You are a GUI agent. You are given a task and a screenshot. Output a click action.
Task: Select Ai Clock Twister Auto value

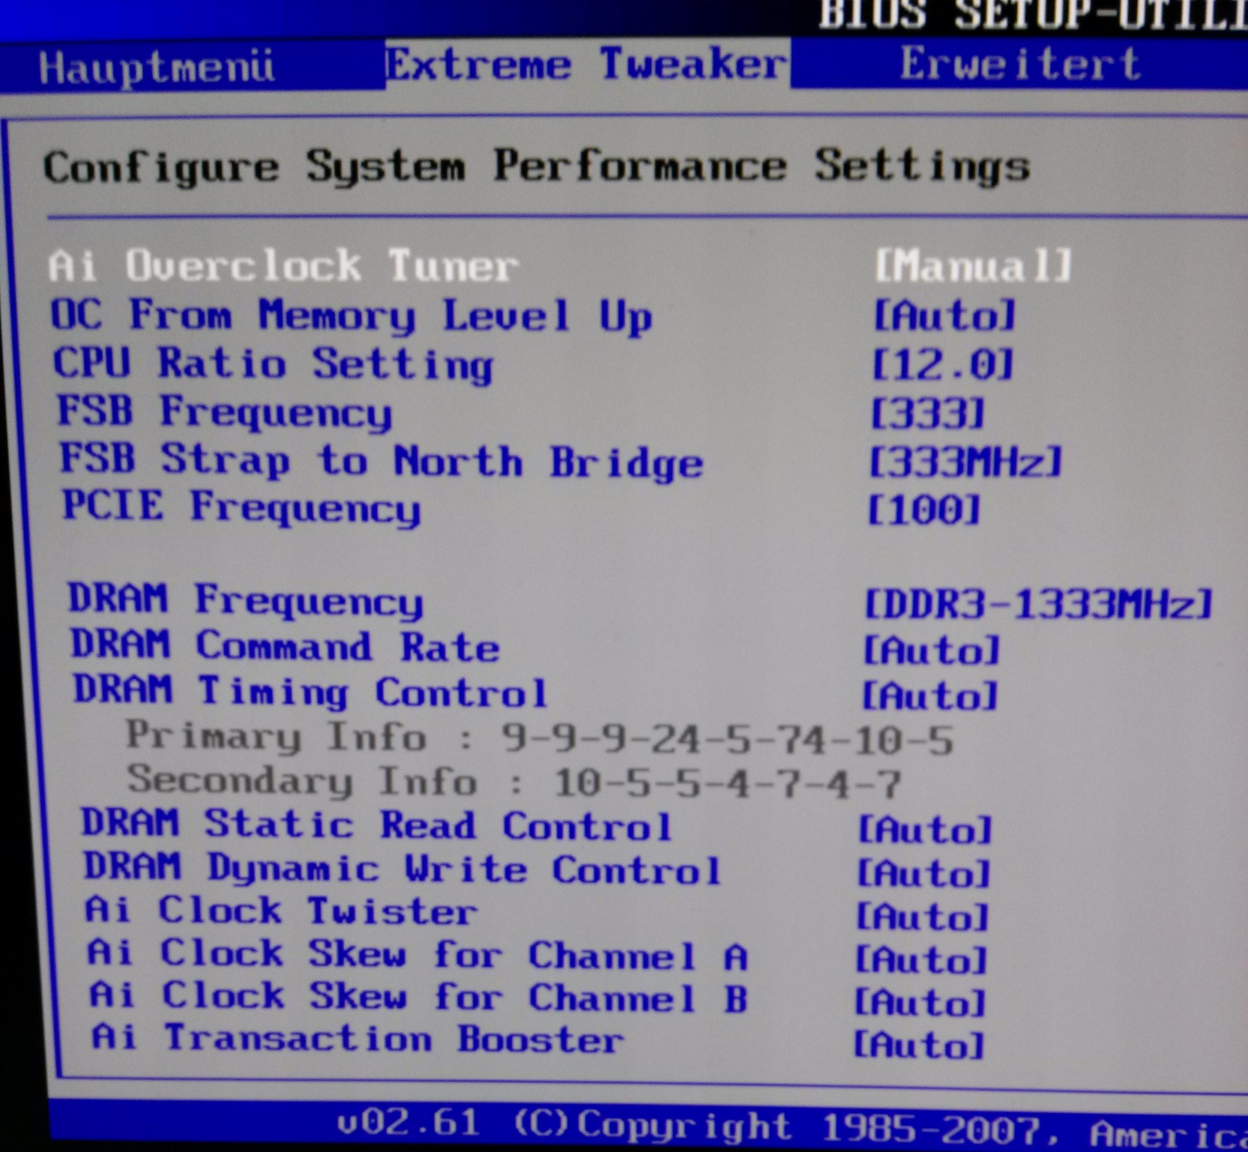click(x=922, y=917)
